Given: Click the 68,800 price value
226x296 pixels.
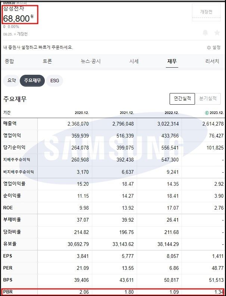Looking at the screenshot, I should 16,19.
